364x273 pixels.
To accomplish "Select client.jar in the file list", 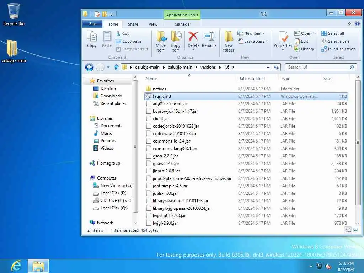I will (x=246, y=119).
